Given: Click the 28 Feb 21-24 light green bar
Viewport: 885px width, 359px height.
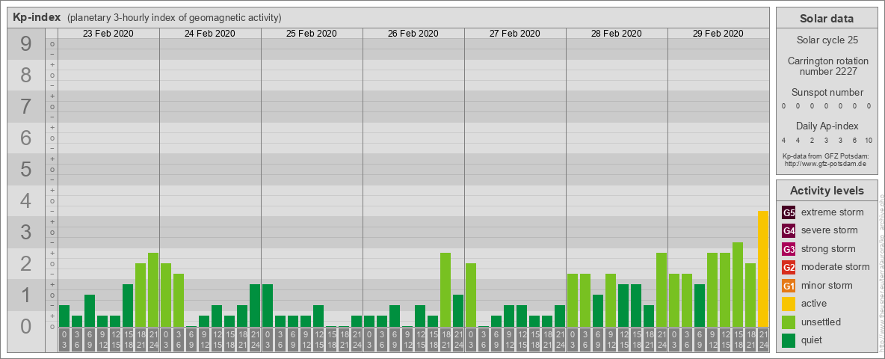Looking at the screenshot, I should tap(662, 289).
